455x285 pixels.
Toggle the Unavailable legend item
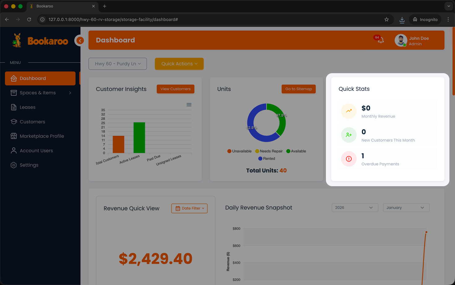coord(239,151)
